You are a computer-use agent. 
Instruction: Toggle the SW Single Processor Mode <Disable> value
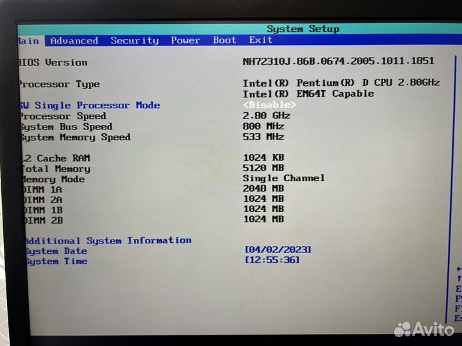coord(269,104)
